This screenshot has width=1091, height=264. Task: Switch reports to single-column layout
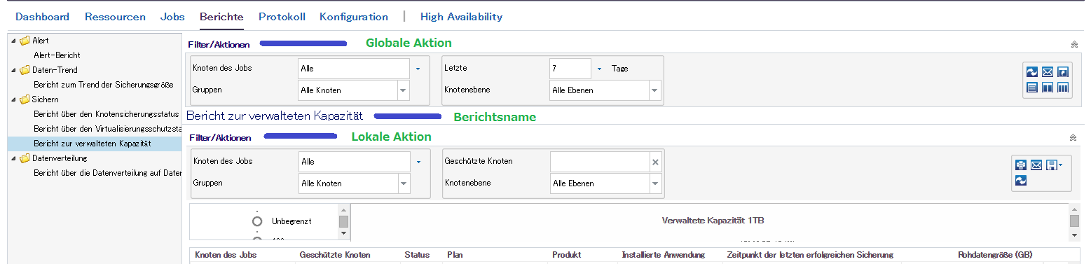point(1032,88)
